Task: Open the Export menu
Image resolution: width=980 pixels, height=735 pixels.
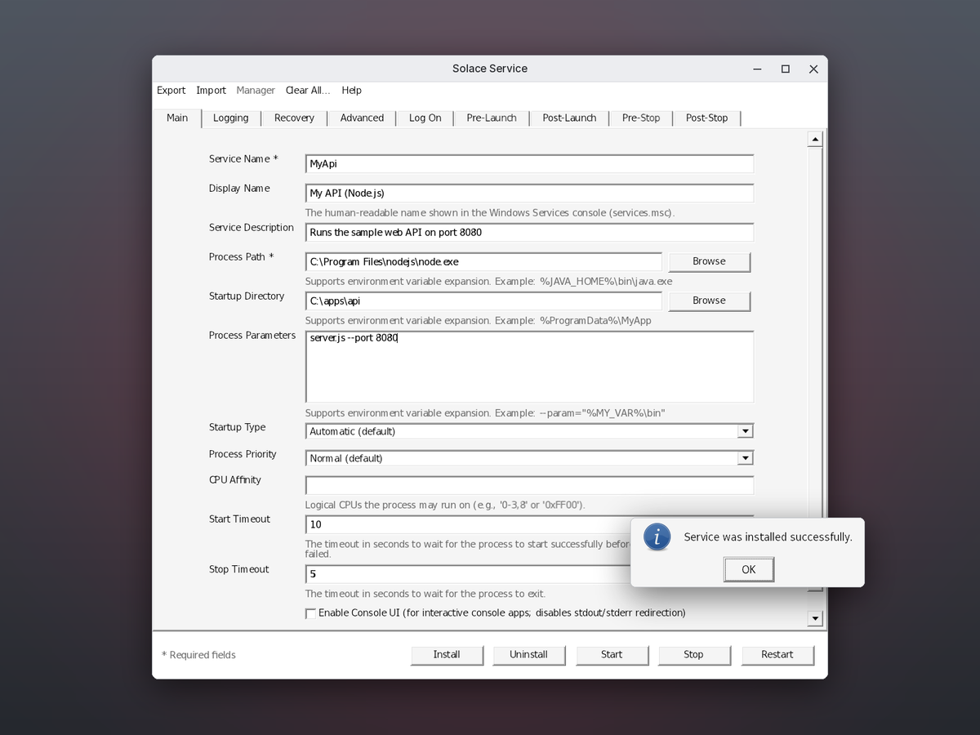Action: point(171,91)
